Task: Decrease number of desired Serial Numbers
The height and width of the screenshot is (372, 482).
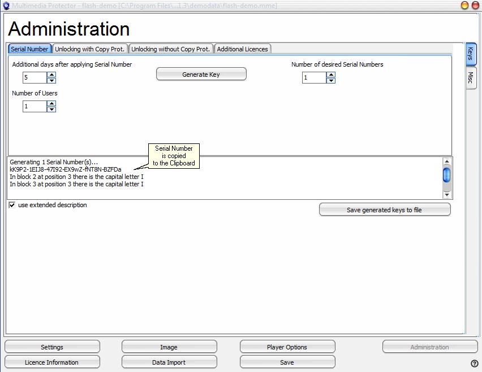Action: tap(331, 81)
